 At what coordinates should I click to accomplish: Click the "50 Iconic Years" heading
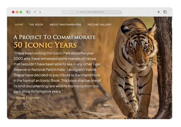45,45
